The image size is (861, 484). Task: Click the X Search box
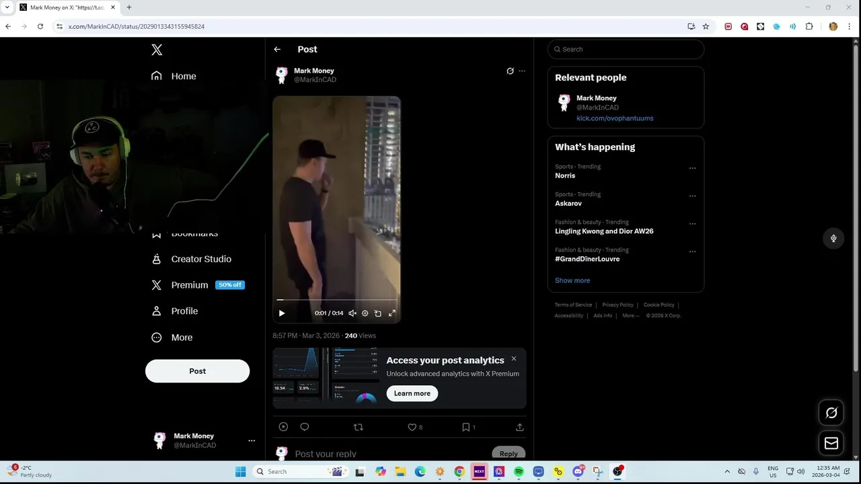(626, 49)
